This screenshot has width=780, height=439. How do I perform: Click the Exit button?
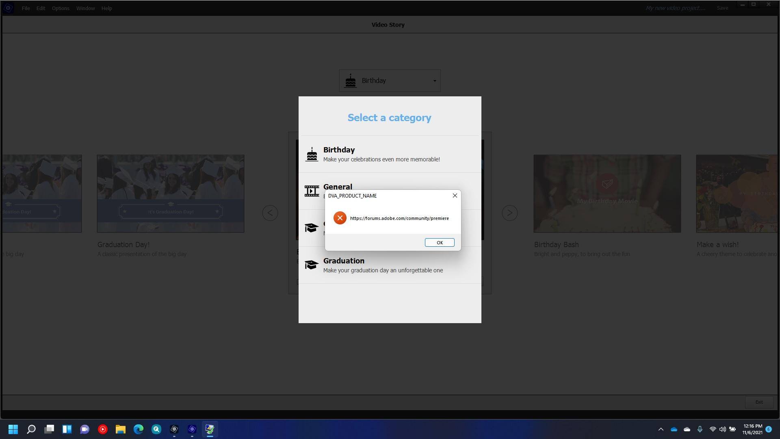pos(758,402)
